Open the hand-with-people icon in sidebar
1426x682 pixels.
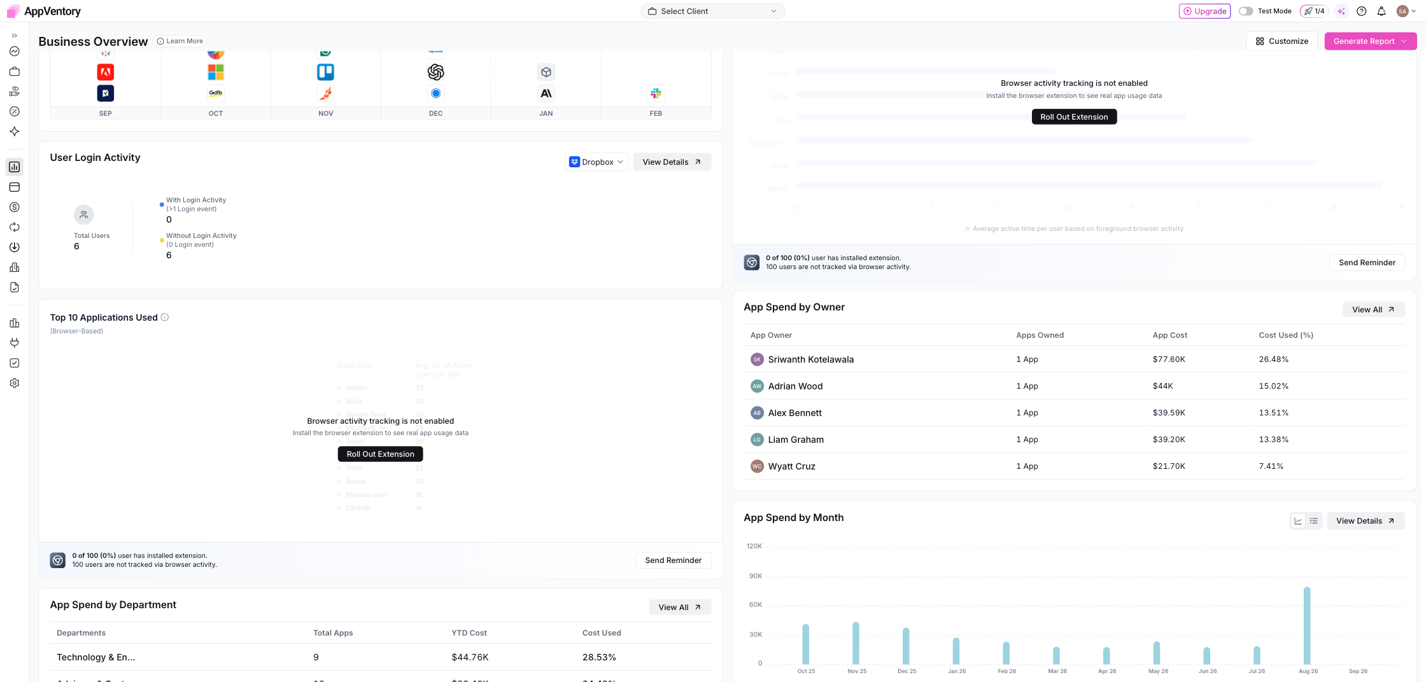pos(14,92)
